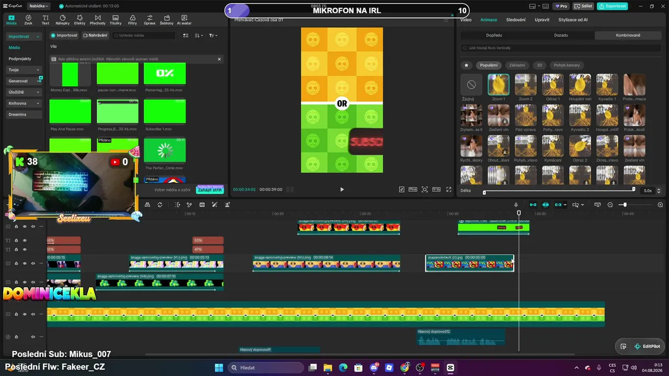Click the Vyhledat média search field
Image resolution: width=669 pixels, height=376 pixels.
click(144, 36)
